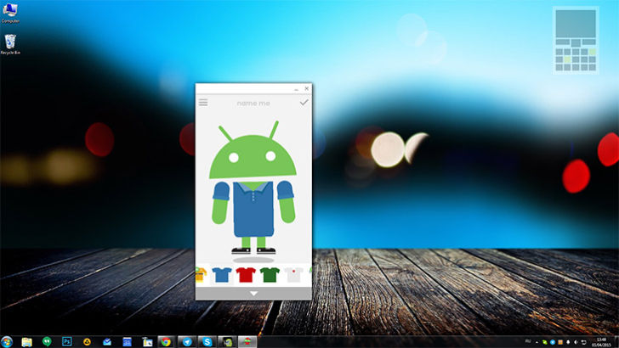Click the Android character's green head
Viewport: 619px width, 348px height.
point(253,157)
